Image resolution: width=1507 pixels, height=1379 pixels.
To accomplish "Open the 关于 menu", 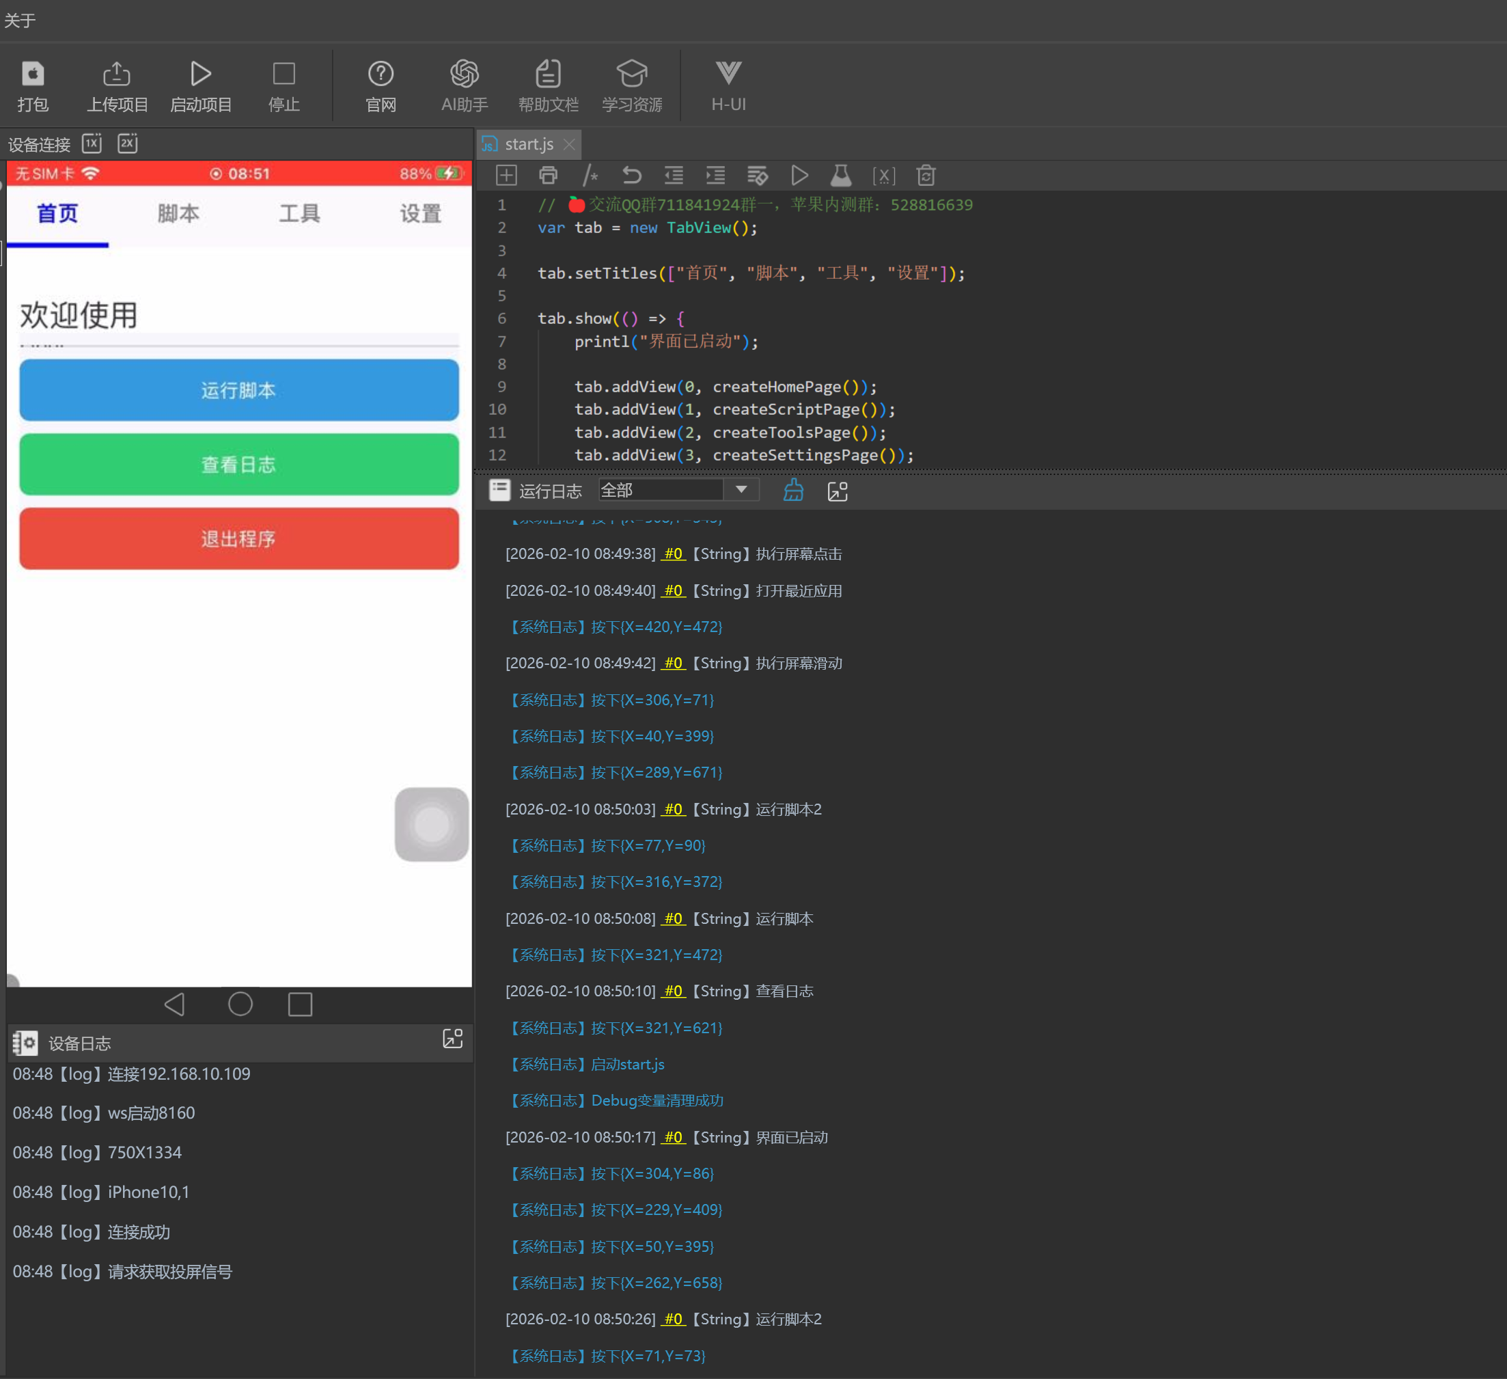I will (19, 21).
